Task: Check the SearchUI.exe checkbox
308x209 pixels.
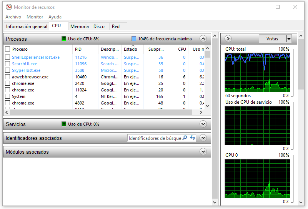Action: pyautogui.click(x=7, y=63)
